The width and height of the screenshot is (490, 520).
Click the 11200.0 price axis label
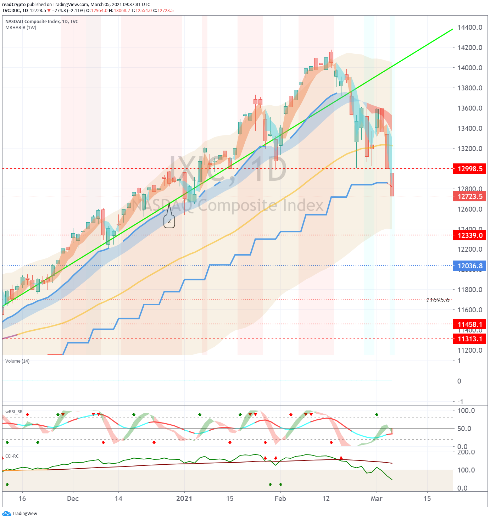470,350
